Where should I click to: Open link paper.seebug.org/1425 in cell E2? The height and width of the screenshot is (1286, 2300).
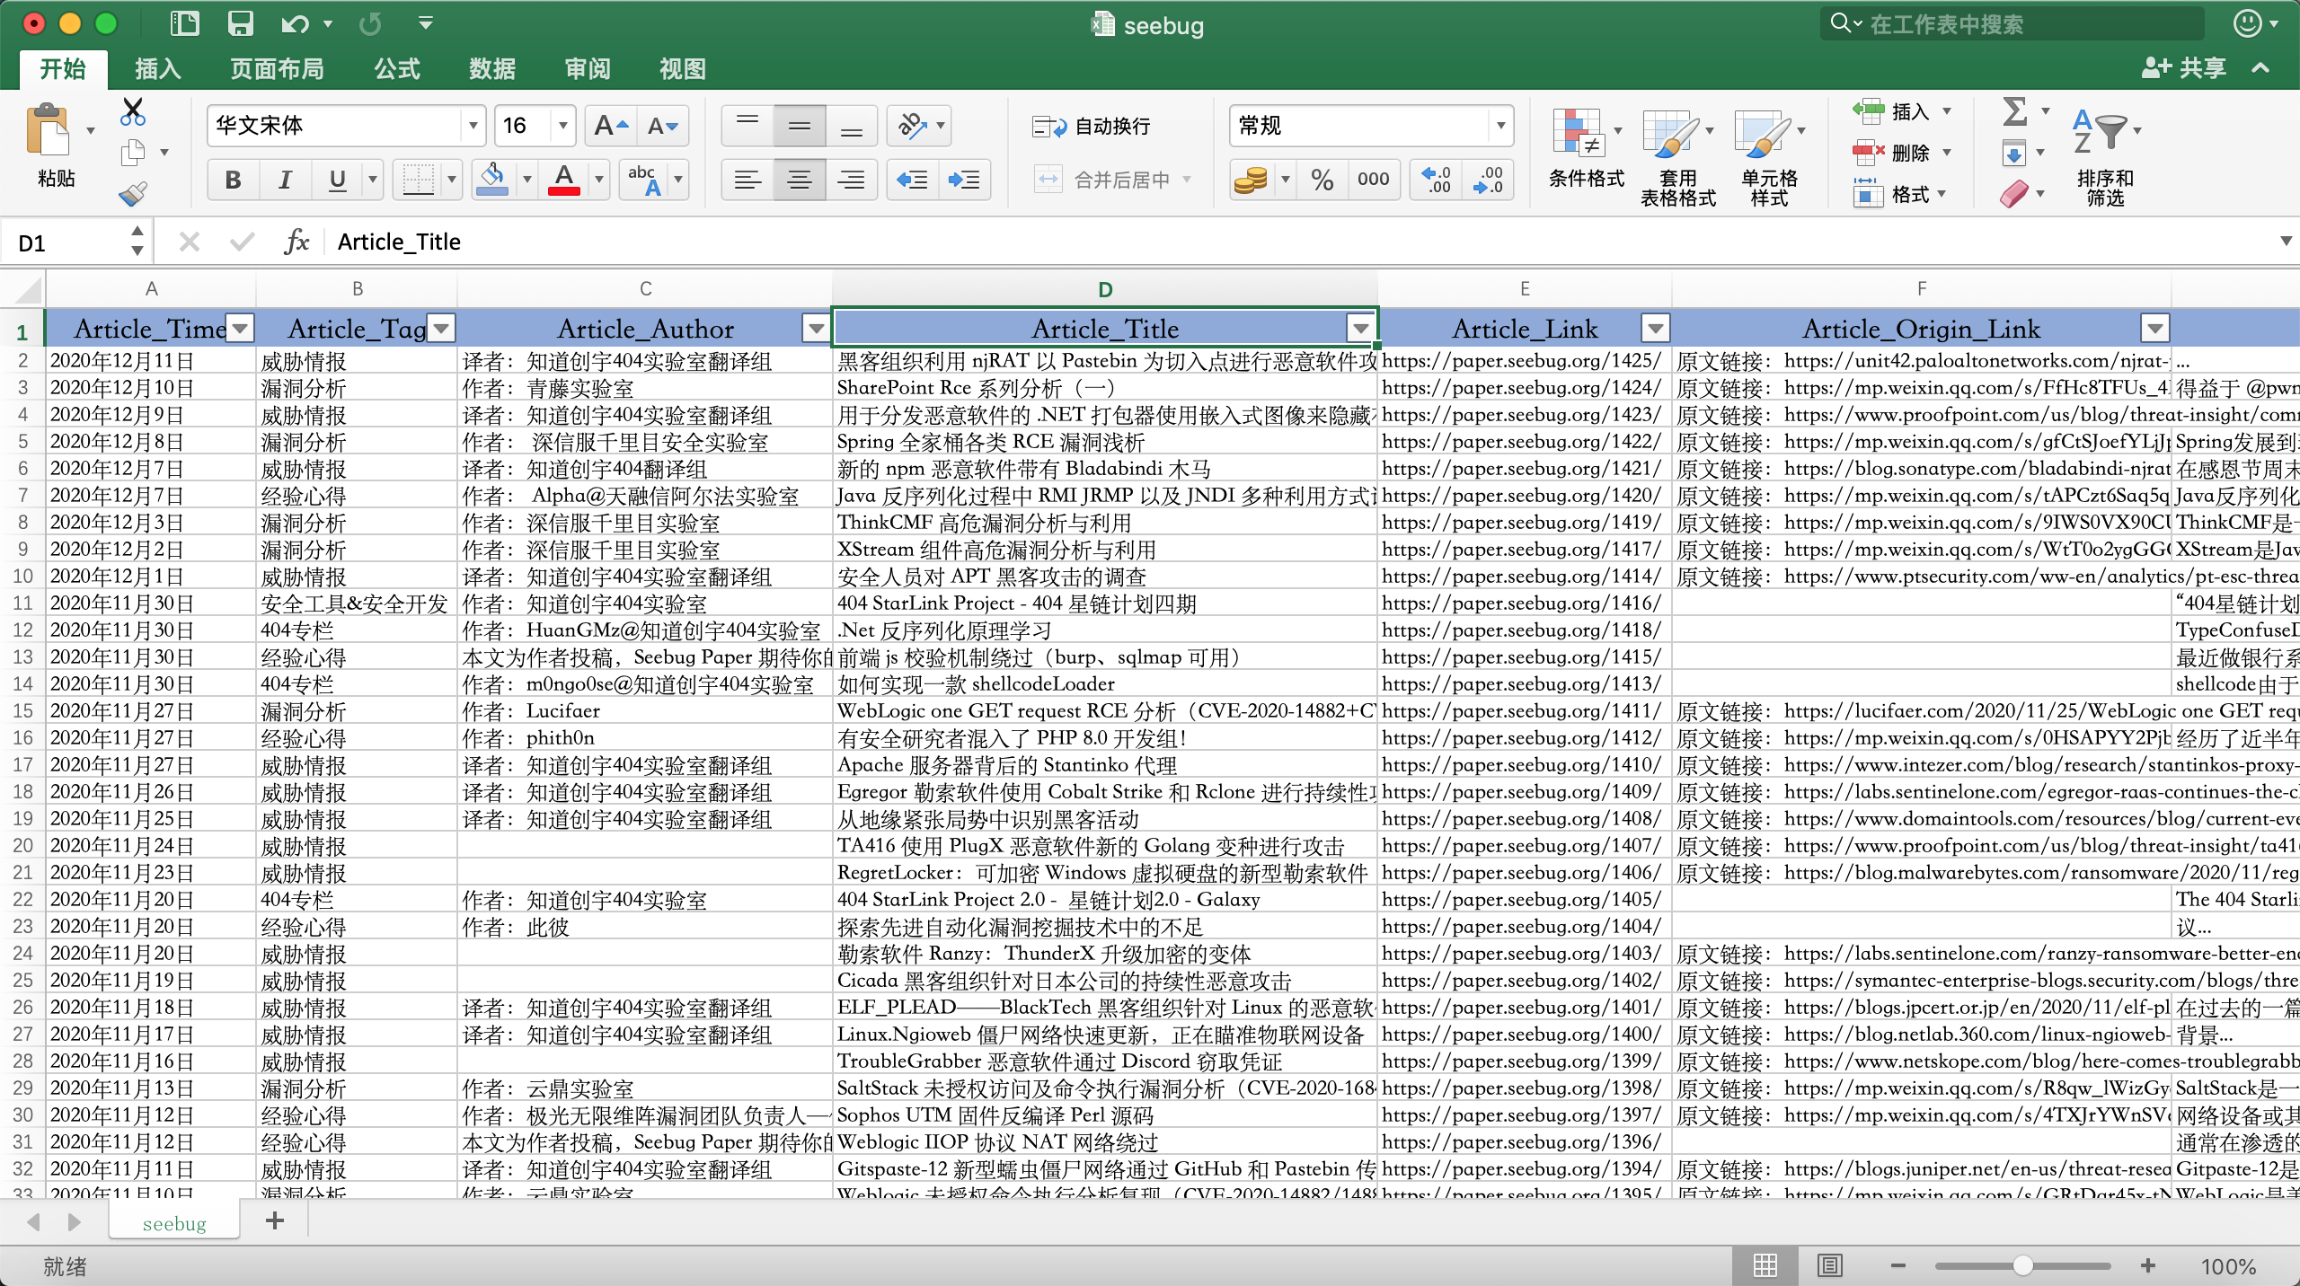1521,361
